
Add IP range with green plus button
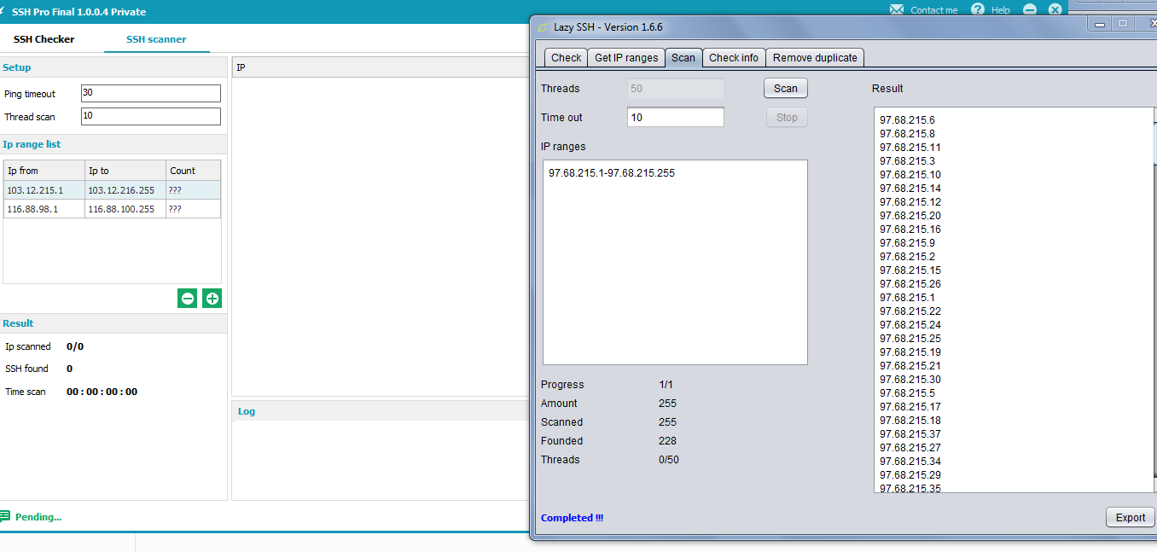click(x=212, y=299)
